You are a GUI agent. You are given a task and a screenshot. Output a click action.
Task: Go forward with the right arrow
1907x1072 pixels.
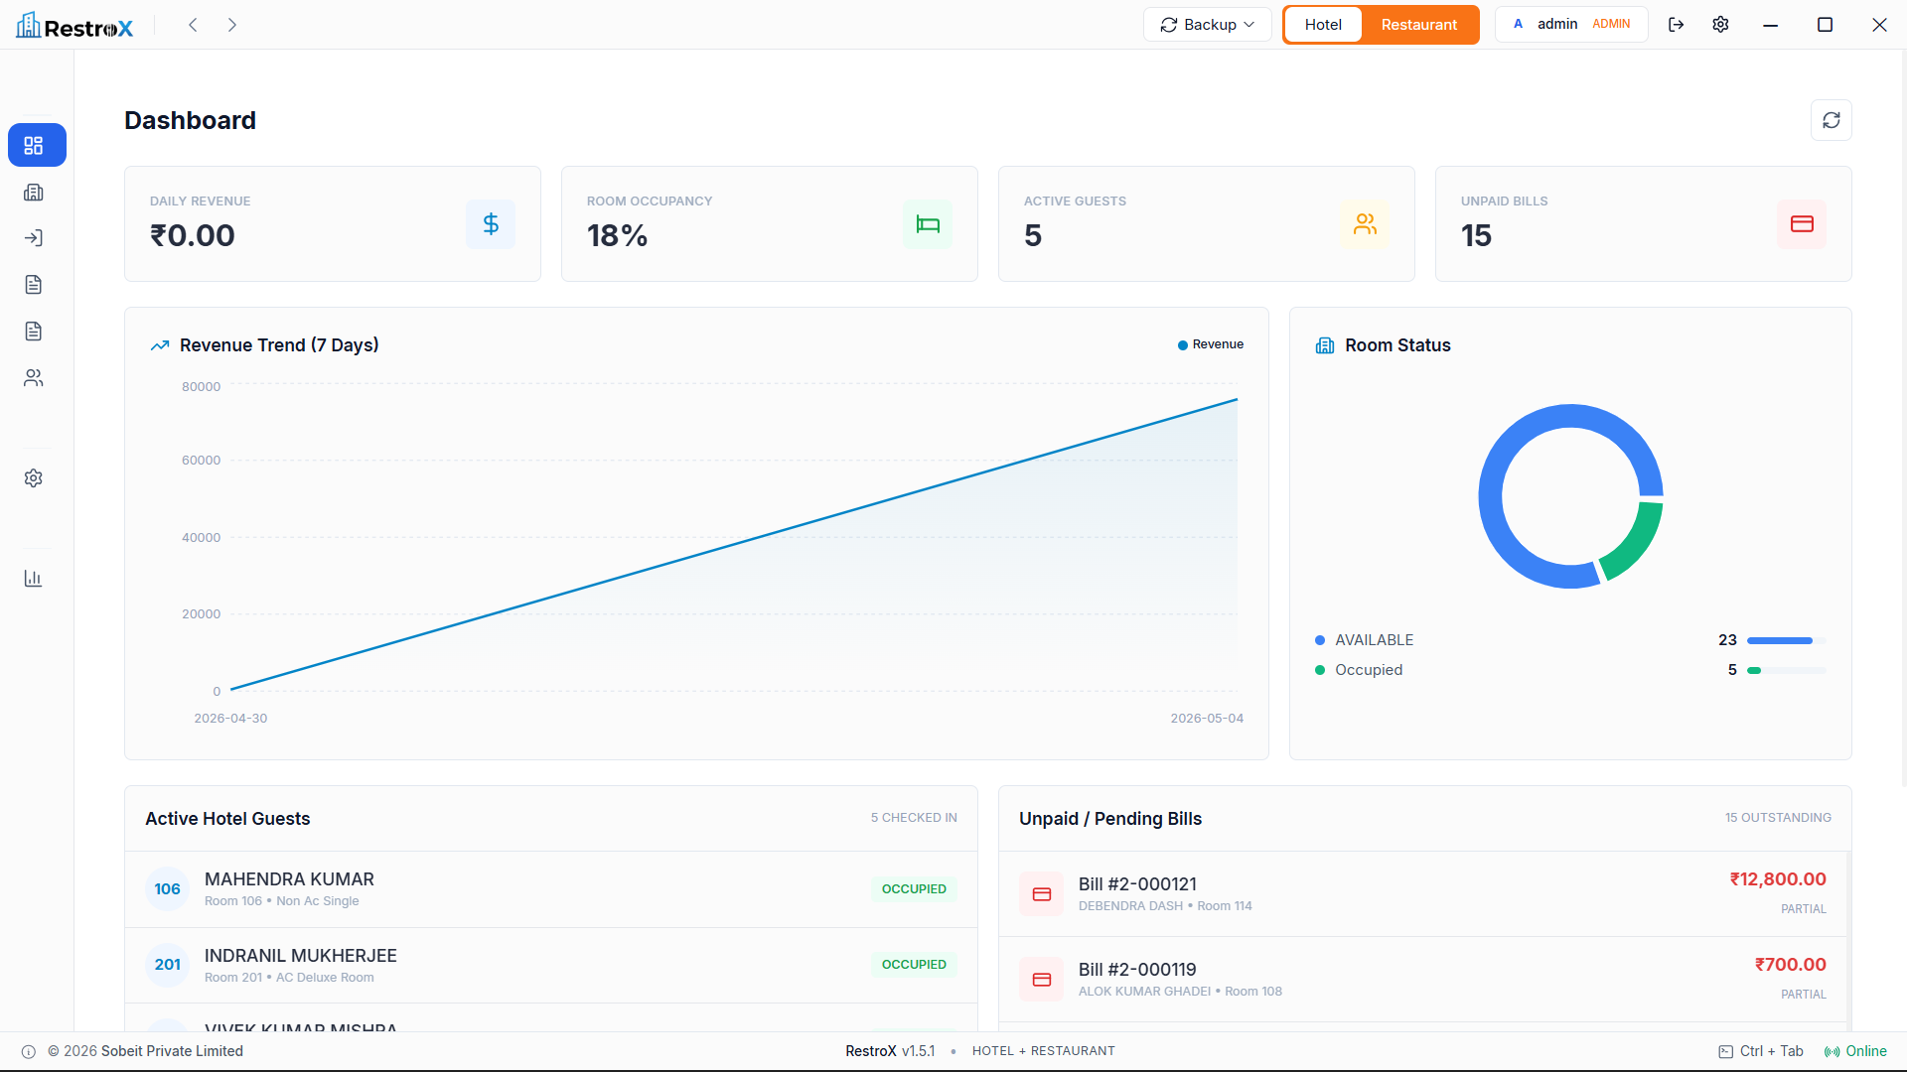tap(232, 25)
